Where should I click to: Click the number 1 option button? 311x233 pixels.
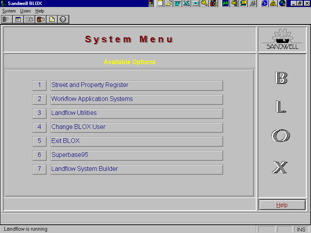pyautogui.click(x=40, y=85)
